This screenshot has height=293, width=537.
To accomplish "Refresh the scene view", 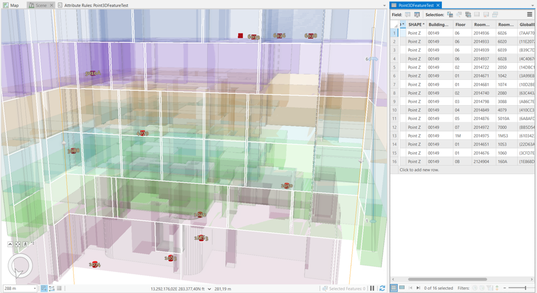I will coord(382,288).
